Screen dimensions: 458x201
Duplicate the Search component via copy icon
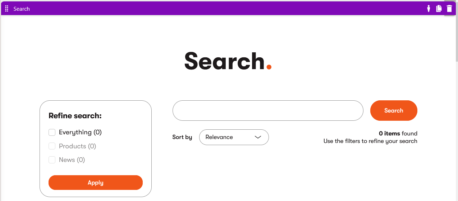[439, 9]
